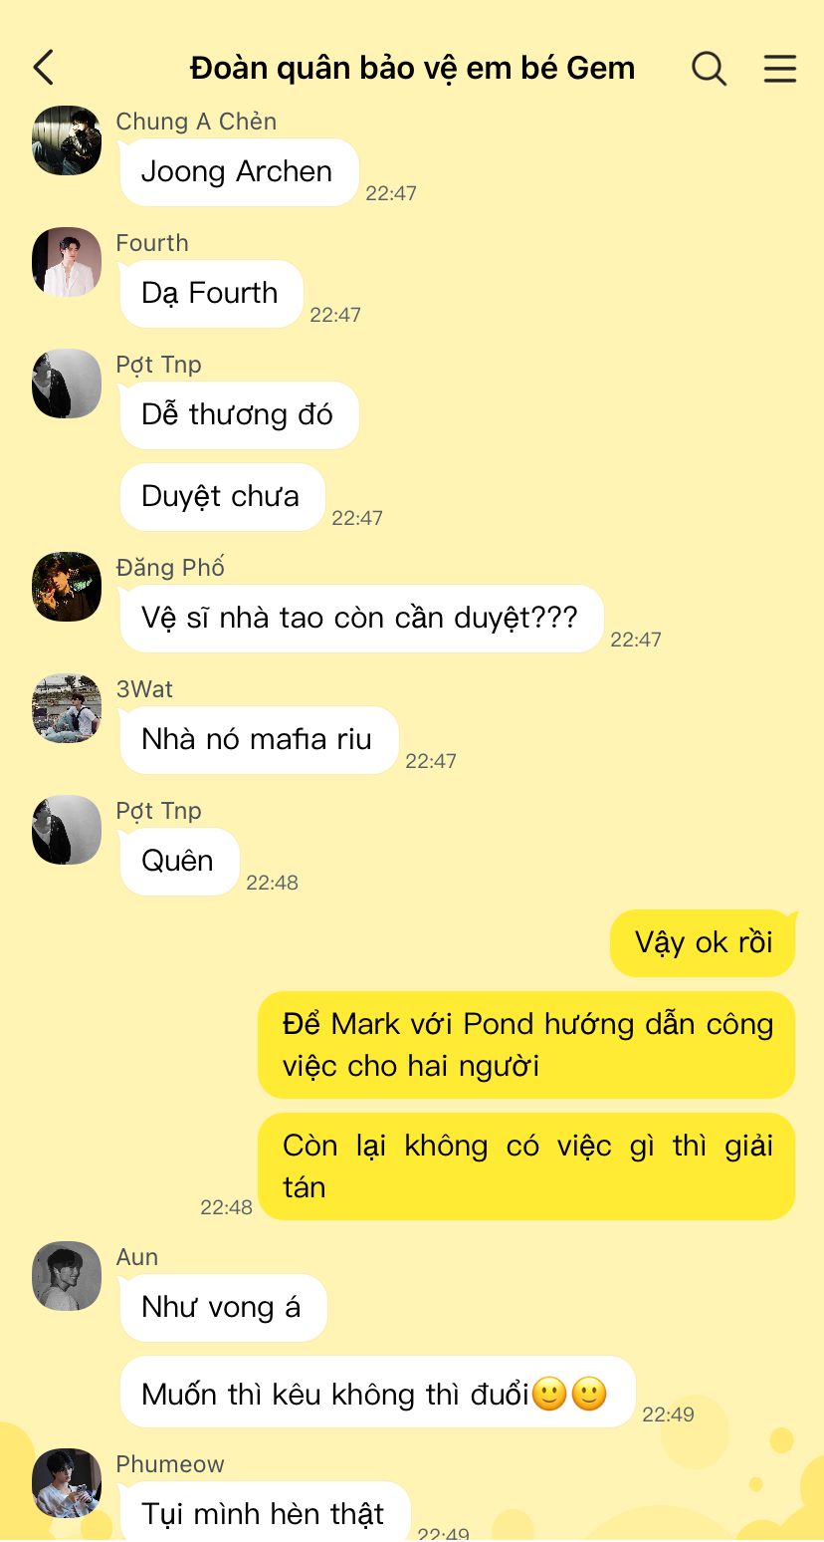Open Phumeow's avatar
Viewport: 824px width, 1542px height.
(67, 1483)
